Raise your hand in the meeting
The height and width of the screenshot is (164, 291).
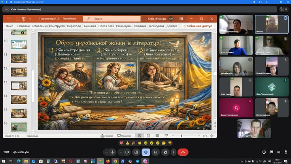coord(164,152)
